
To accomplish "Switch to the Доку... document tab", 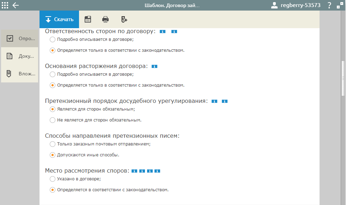I will (20, 56).
